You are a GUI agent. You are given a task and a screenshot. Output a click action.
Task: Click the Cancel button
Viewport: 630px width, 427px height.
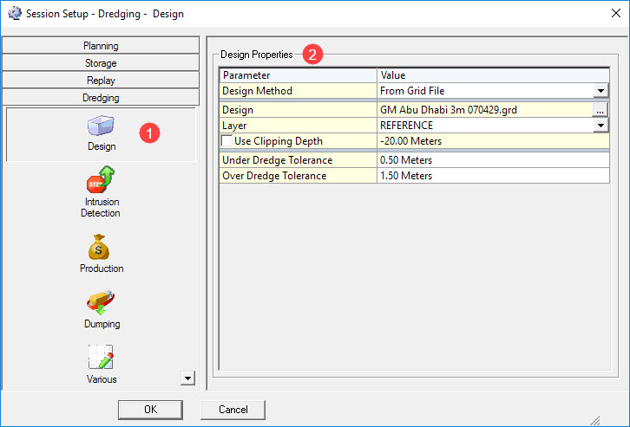coord(233,410)
